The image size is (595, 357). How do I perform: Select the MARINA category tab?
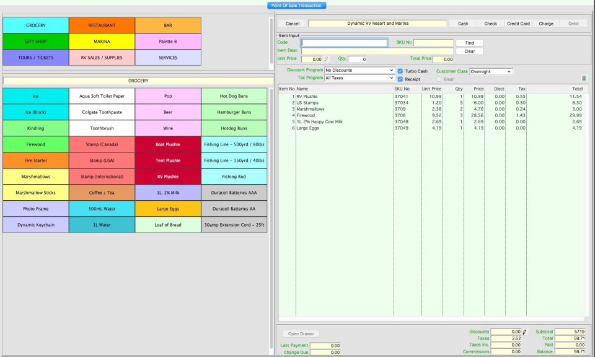tap(102, 42)
